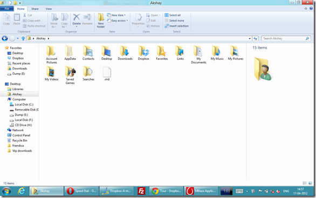The width and height of the screenshot is (316, 198).
Task: Click the Up one level arrow
Action: click(23, 38)
